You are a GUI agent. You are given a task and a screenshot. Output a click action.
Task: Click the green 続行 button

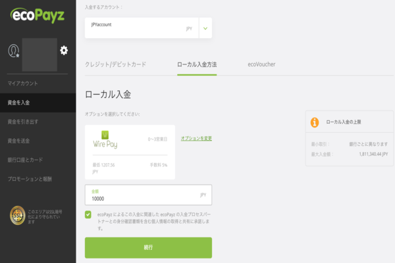[x=148, y=248]
